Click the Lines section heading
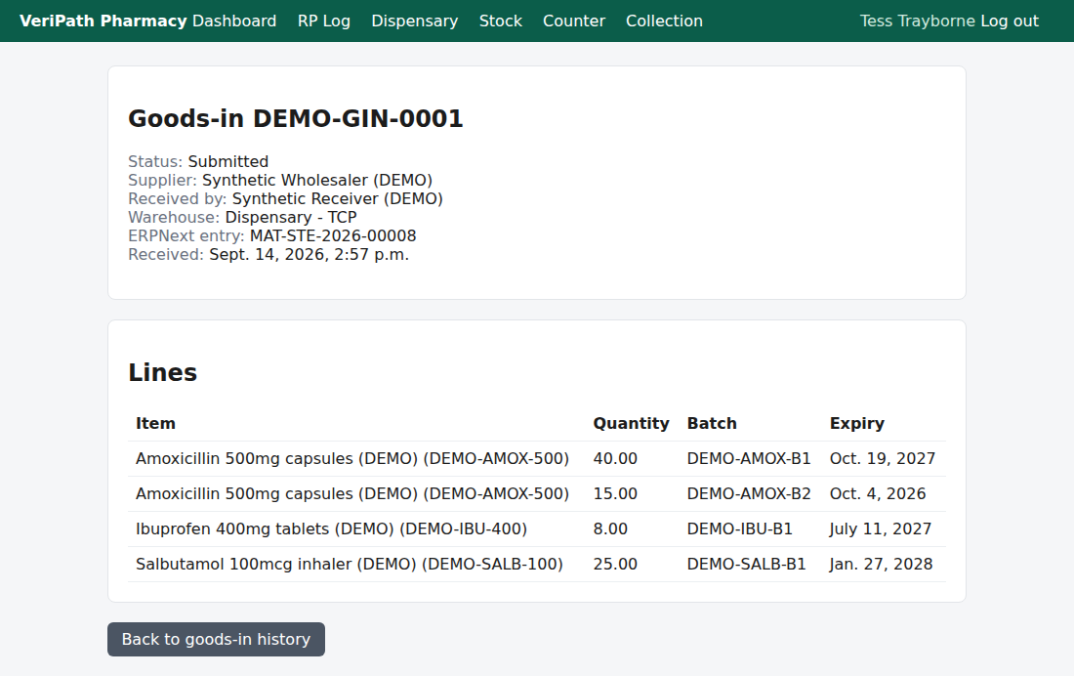This screenshot has width=1074, height=676. click(x=163, y=372)
